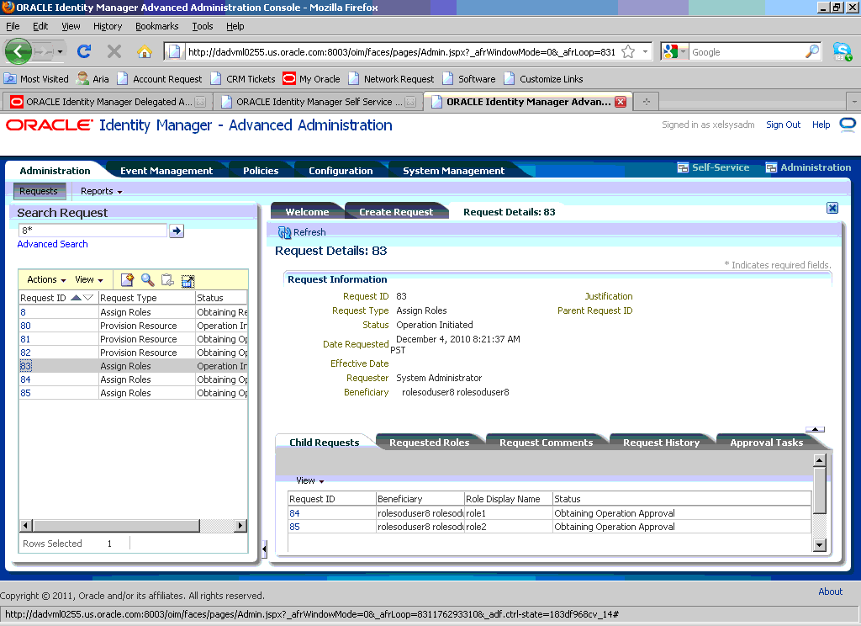Expand the Reports dropdown
Screen dimensions: 861x626
point(100,191)
